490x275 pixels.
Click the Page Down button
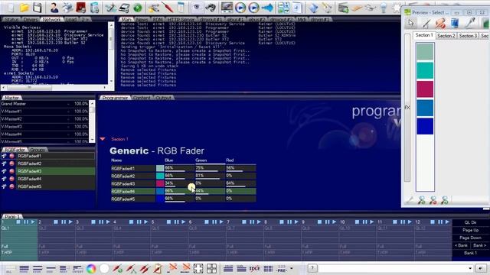[471, 238]
